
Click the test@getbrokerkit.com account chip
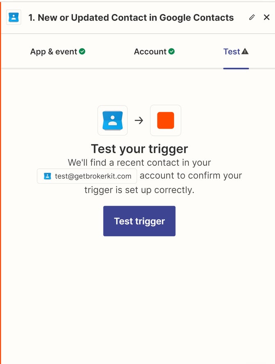point(87,176)
